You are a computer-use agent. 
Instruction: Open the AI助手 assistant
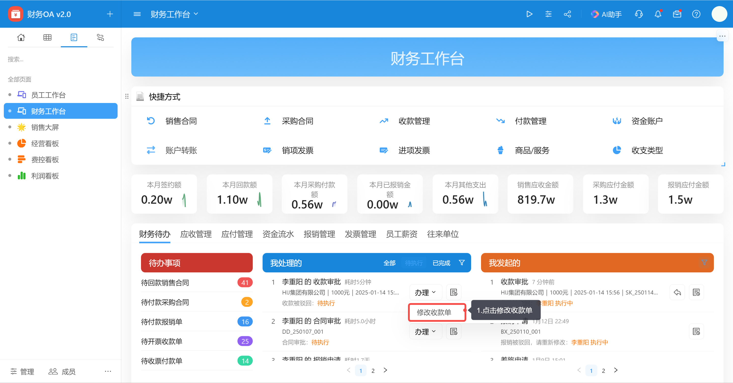click(606, 14)
